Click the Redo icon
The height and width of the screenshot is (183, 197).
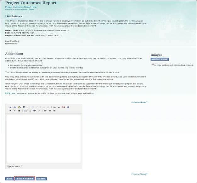coord(37,107)
